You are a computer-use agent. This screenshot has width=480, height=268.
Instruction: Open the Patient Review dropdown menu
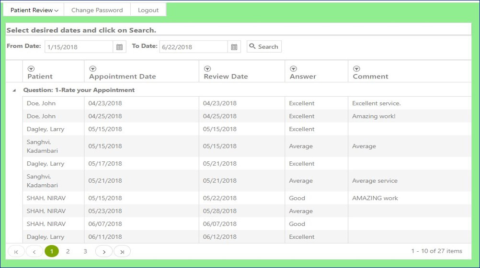(34, 10)
